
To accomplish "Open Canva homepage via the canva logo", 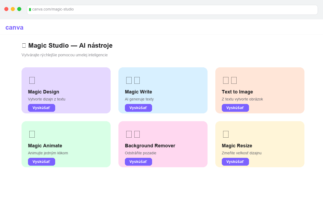I will pos(14,27).
